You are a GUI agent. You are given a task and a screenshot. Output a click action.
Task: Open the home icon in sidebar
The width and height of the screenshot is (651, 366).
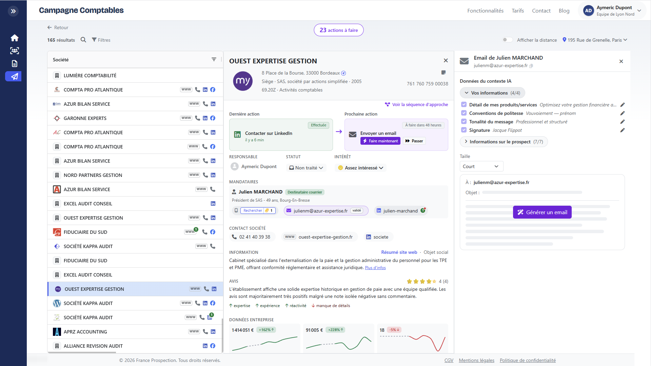[14, 38]
